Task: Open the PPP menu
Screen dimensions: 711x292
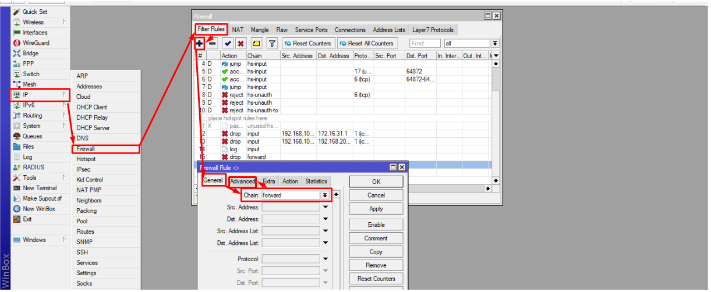Action: [x=29, y=64]
